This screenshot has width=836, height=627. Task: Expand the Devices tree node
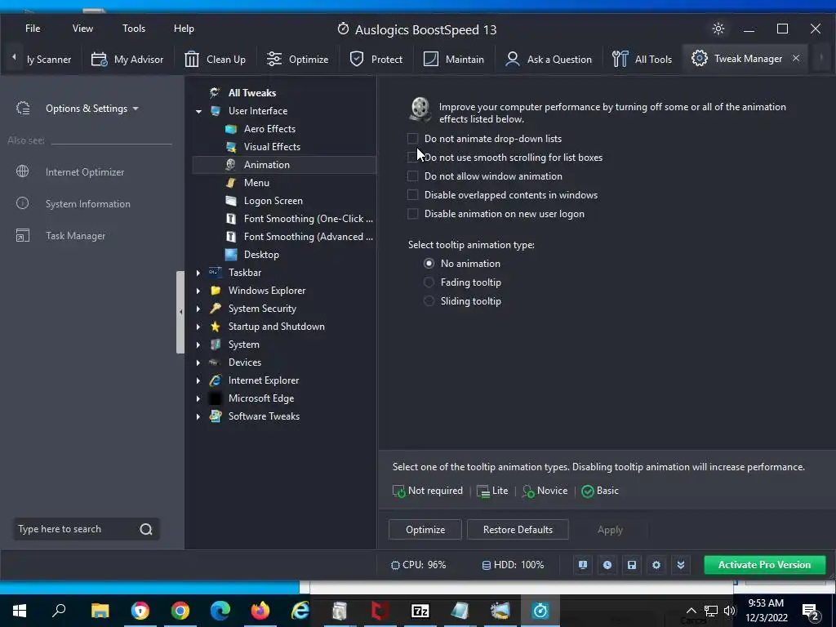198,362
